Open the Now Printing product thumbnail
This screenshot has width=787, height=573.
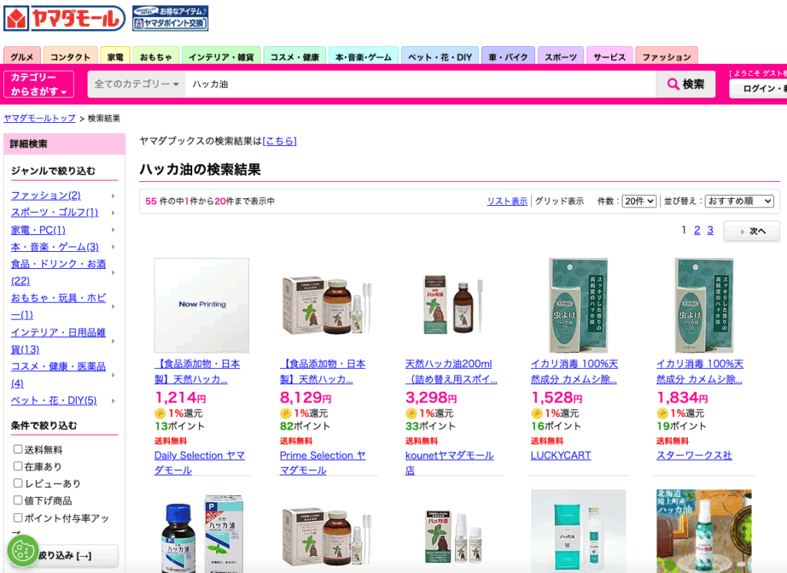pos(202,306)
